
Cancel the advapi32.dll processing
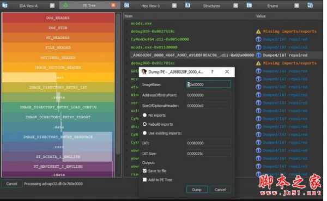tap(11, 184)
